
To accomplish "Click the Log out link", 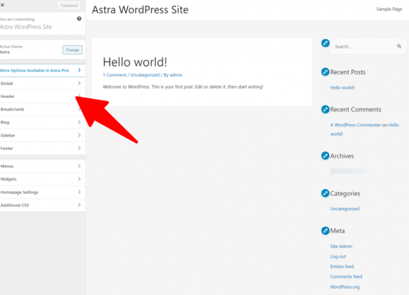I will click(x=338, y=257).
